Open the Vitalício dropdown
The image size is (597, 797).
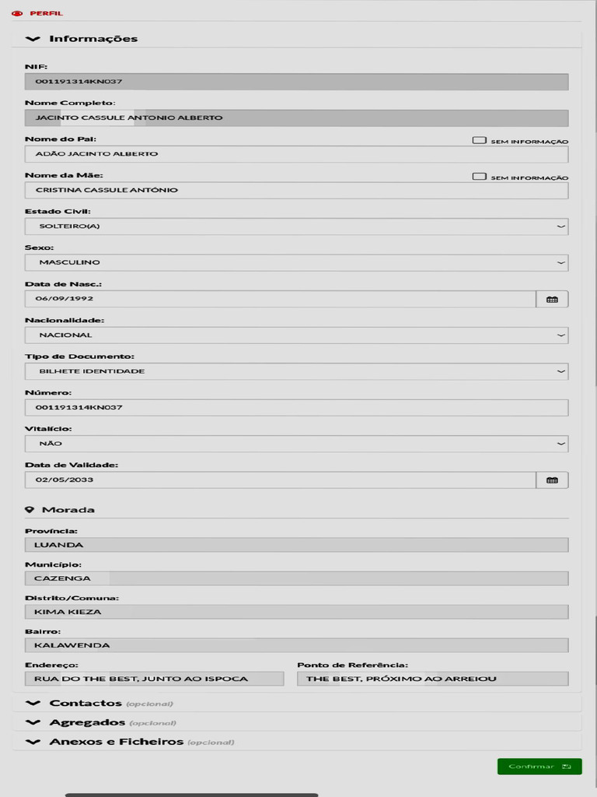click(296, 444)
